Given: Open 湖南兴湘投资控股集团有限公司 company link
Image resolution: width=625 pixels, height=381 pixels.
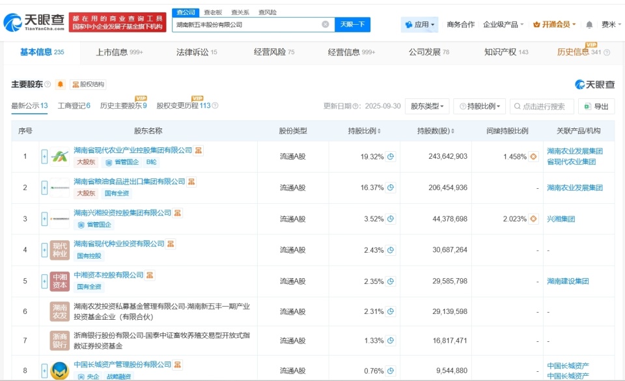Looking at the screenshot, I should point(122,214).
